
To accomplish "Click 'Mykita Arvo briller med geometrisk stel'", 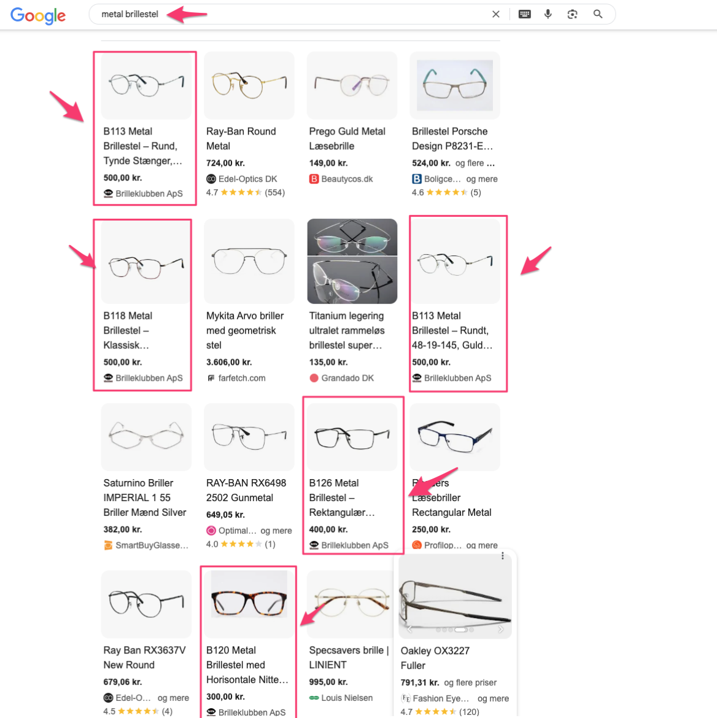I will pos(245,330).
